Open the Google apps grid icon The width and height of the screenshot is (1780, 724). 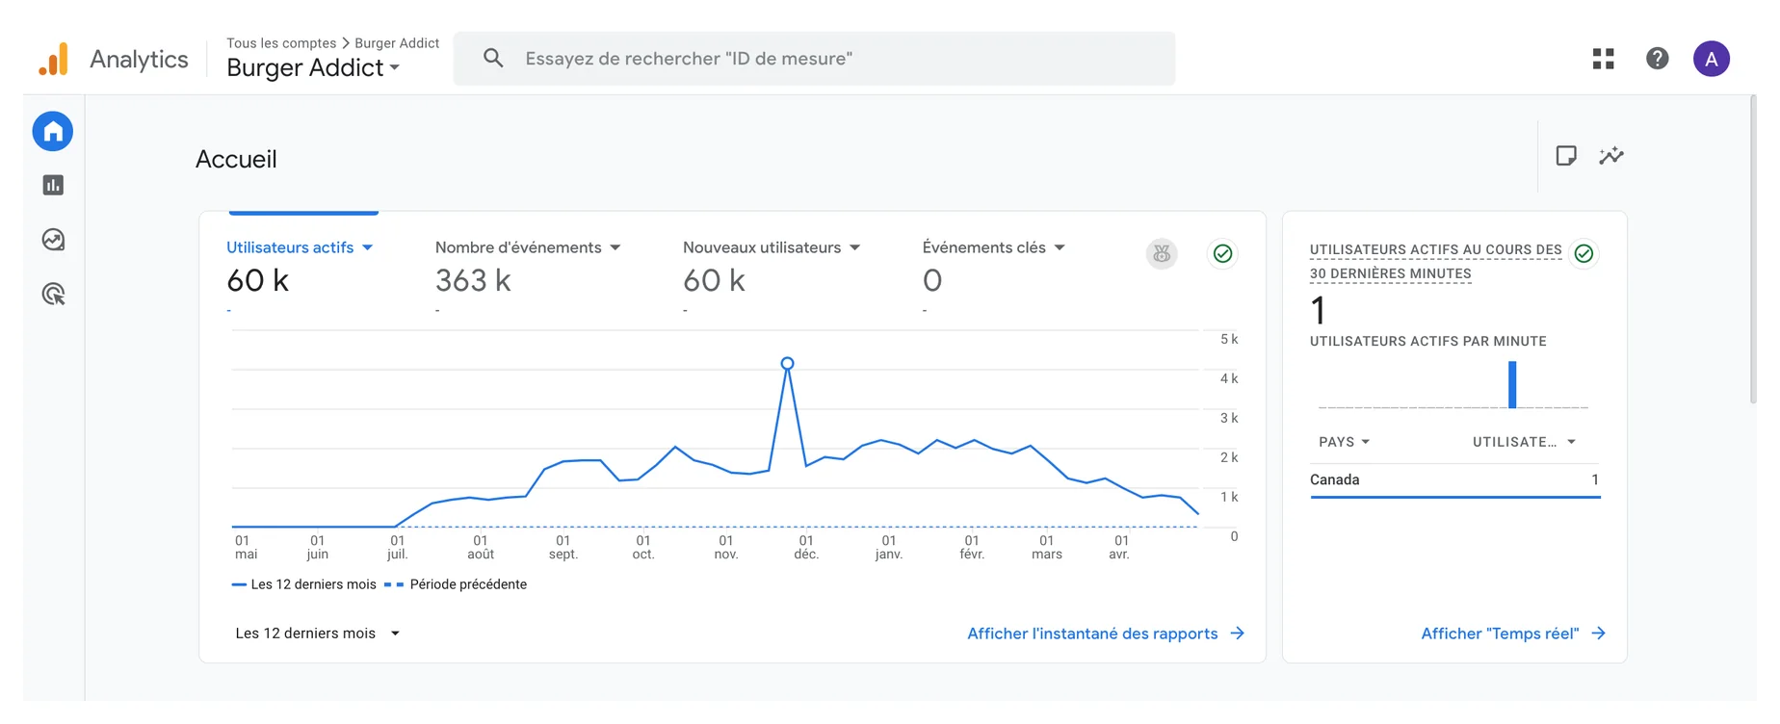[1604, 59]
